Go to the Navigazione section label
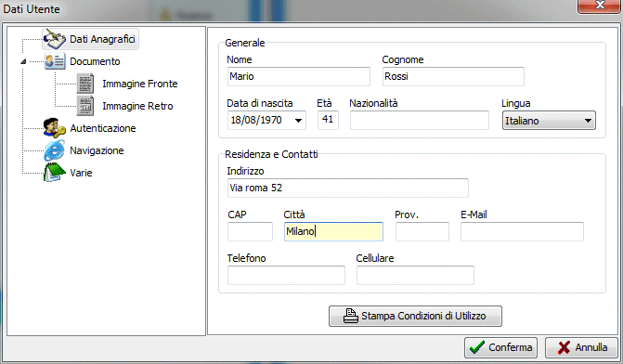Screen dimensions: 623x364 97,150
